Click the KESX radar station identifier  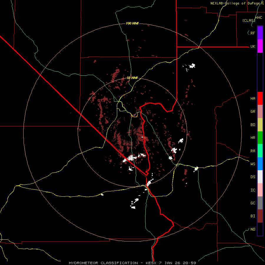pos(151,263)
